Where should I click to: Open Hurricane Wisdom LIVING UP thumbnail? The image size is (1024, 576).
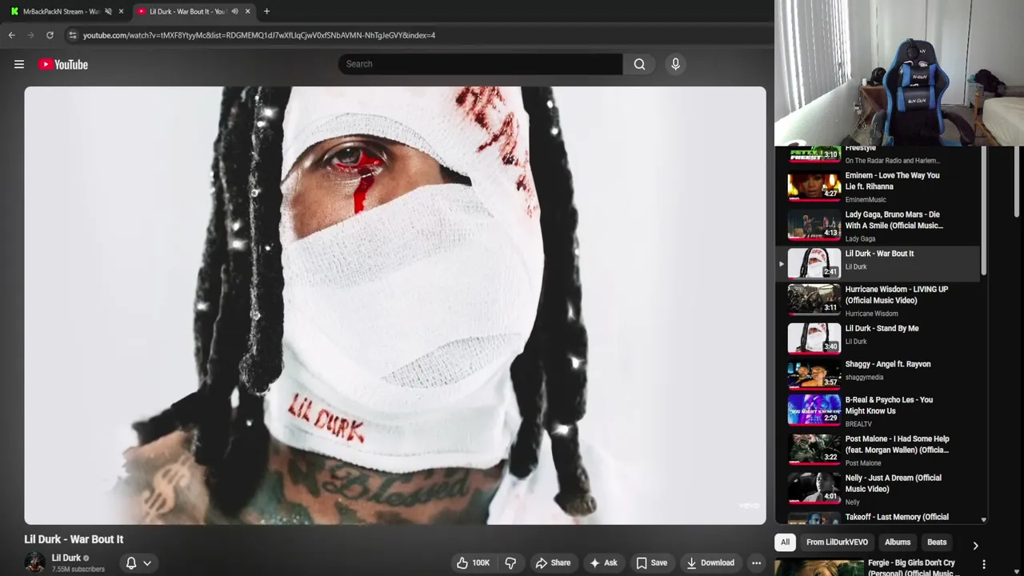[814, 299]
